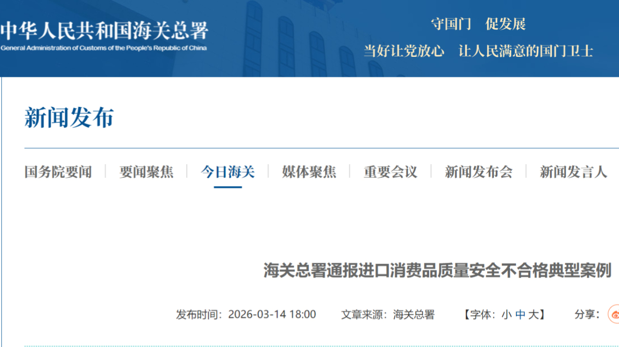Viewport: 619px width, 347px height.
Task: Go to the 媒体聚焦 tab
Action: pos(309,172)
